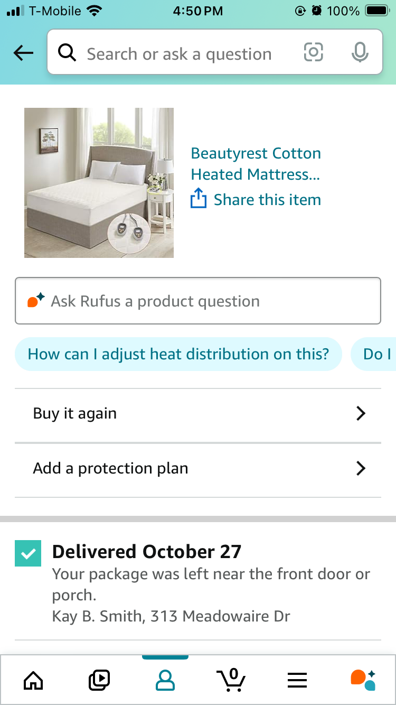Screen dimensions: 396x705
Task: Tap the microphone voice search icon
Action: click(360, 52)
